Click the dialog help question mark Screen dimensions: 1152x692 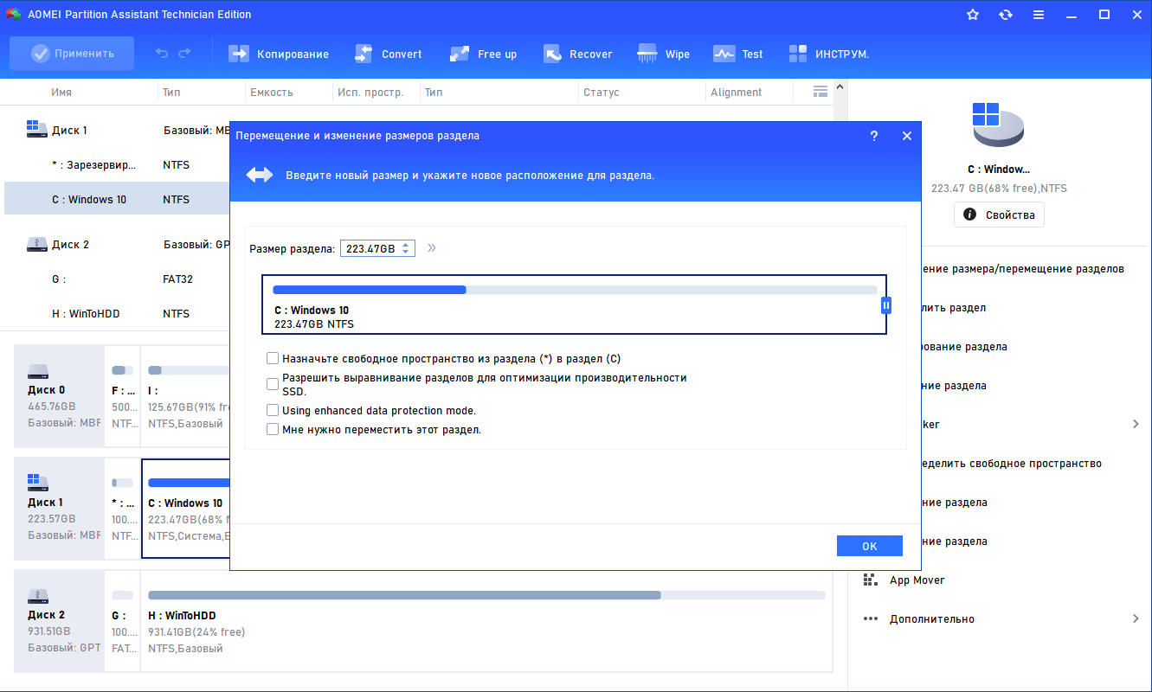point(874,136)
